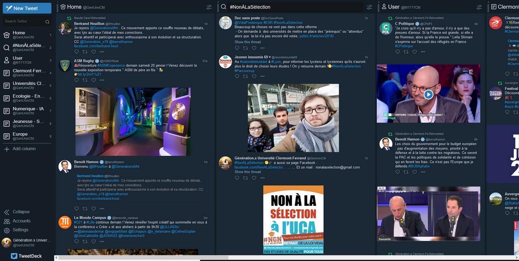Like the Doc sans poste tweet
Viewport: 519px width, 261px height.
tap(254, 48)
